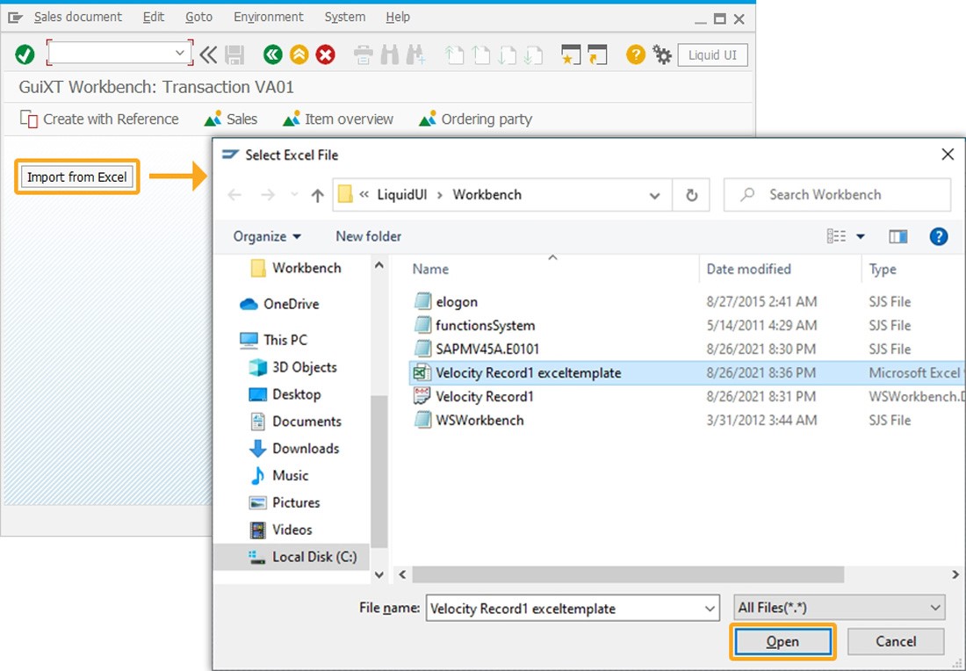Image resolution: width=966 pixels, height=671 pixels.
Task: Click the Ordering party toolbar button
Action: pos(475,119)
